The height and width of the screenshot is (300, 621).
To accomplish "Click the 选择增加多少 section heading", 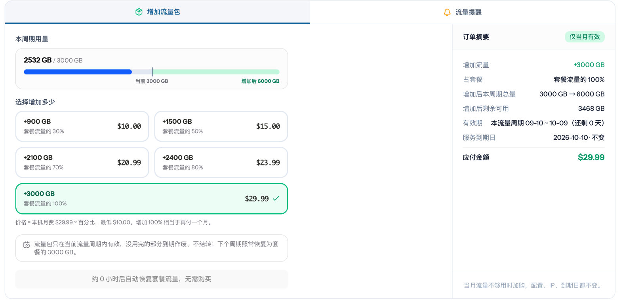I will [35, 102].
